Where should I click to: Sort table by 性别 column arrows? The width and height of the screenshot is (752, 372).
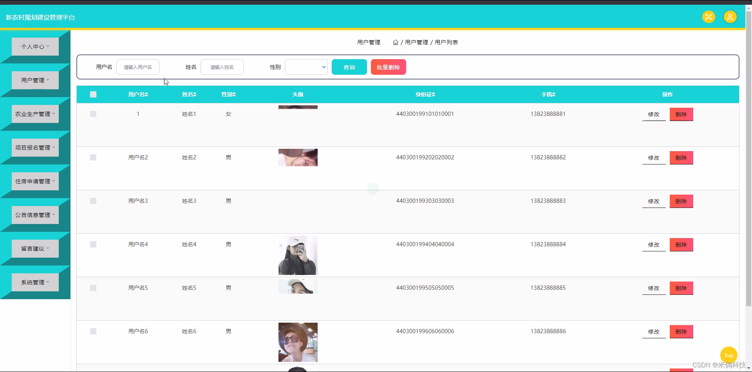pyautogui.click(x=234, y=94)
